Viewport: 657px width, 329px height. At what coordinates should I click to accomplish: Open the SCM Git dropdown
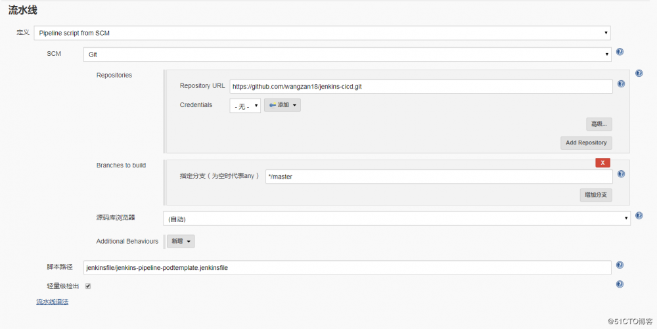point(348,55)
